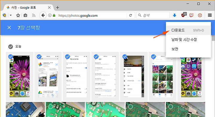Toggle the 오늘 date group checkmark
Viewport: 215px width, 117px height.
(10, 47)
